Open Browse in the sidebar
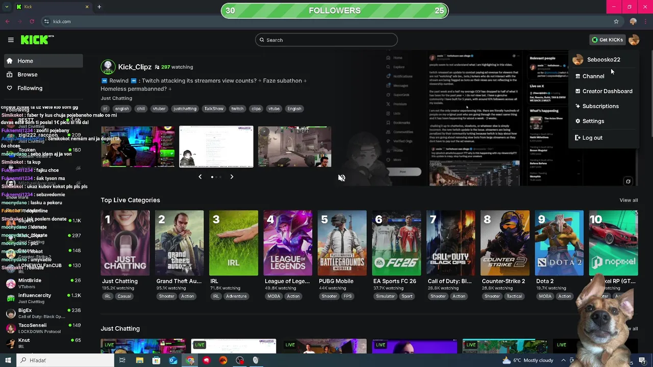Viewport: 653px width, 367px height. [43, 74]
